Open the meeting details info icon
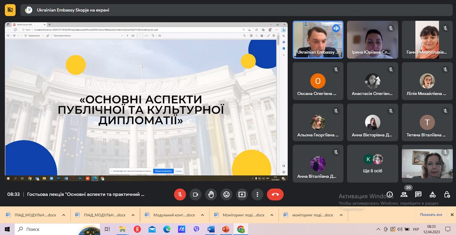The image size is (456, 235). pos(390,194)
